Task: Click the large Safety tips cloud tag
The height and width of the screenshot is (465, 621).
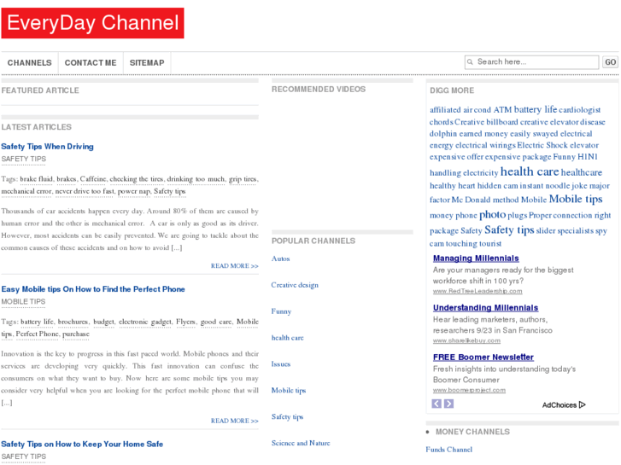Action: (509, 230)
